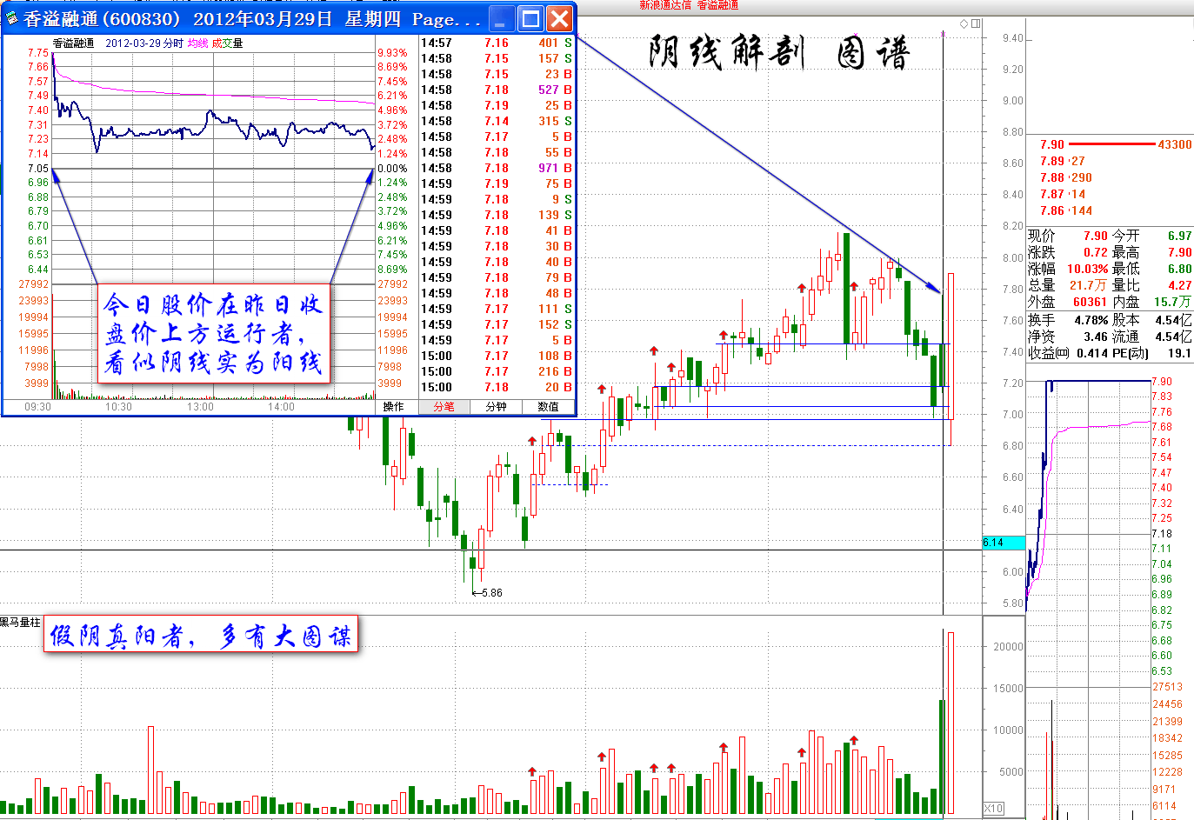Click the 涨幅 value 10.03%
This screenshot has height=820, width=1194.
[x=1087, y=269]
